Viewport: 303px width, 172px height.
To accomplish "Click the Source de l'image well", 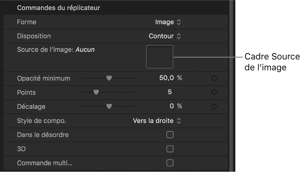I will tap(160, 57).
